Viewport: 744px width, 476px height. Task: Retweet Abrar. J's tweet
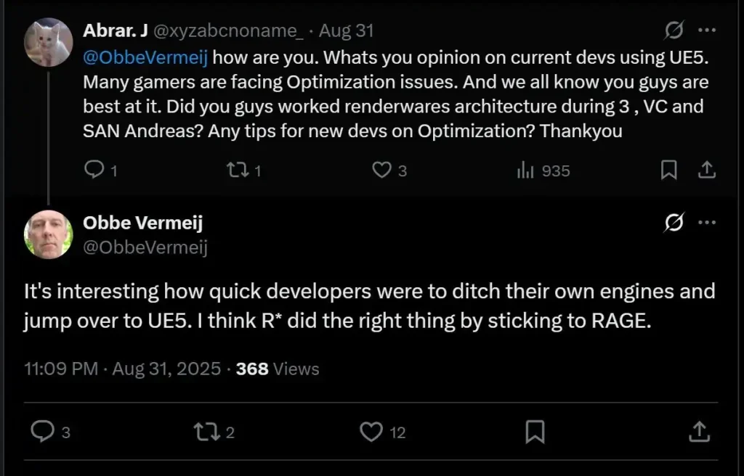coord(237,171)
